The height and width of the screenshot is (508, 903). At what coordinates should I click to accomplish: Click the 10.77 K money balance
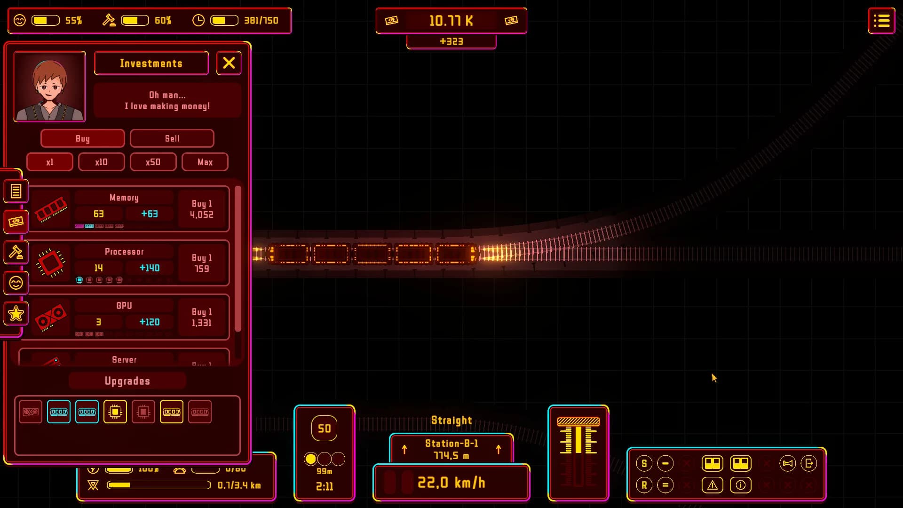tap(451, 21)
